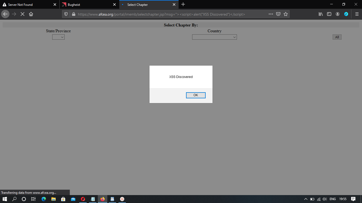
Task: Minimize the Firefox window
Action: pos(332,4)
